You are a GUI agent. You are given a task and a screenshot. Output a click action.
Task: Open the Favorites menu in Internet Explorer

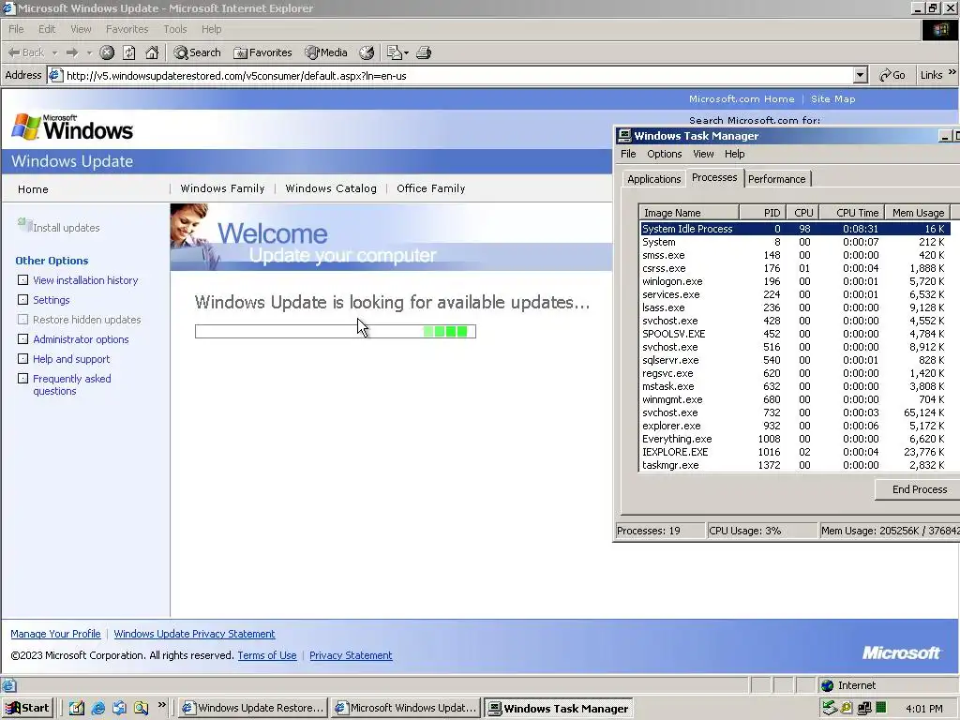click(127, 29)
